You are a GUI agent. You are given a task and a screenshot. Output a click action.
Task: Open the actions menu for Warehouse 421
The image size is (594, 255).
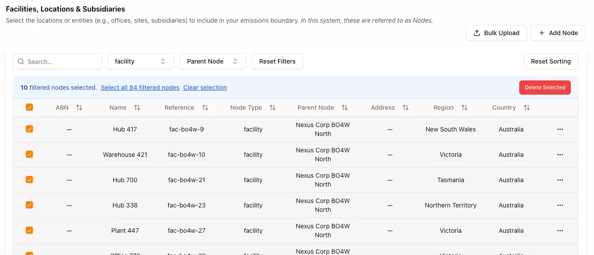(x=560, y=155)
